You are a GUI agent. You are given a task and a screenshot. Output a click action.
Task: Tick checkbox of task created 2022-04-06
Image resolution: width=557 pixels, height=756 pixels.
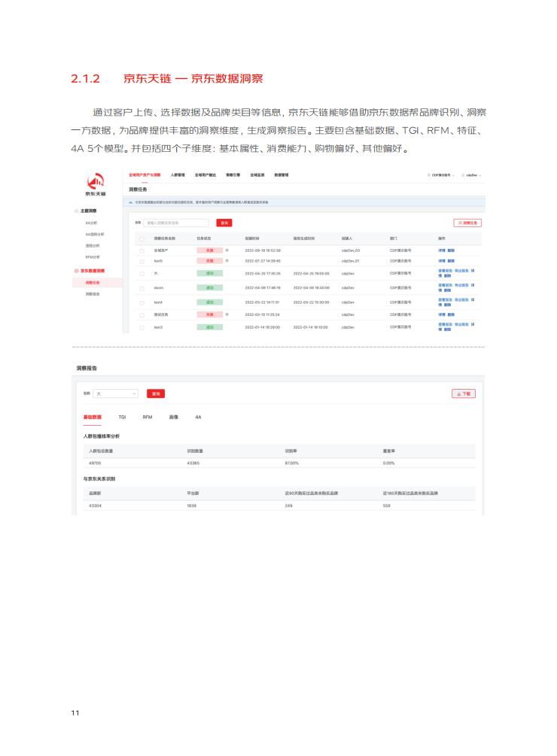(142, 288)
